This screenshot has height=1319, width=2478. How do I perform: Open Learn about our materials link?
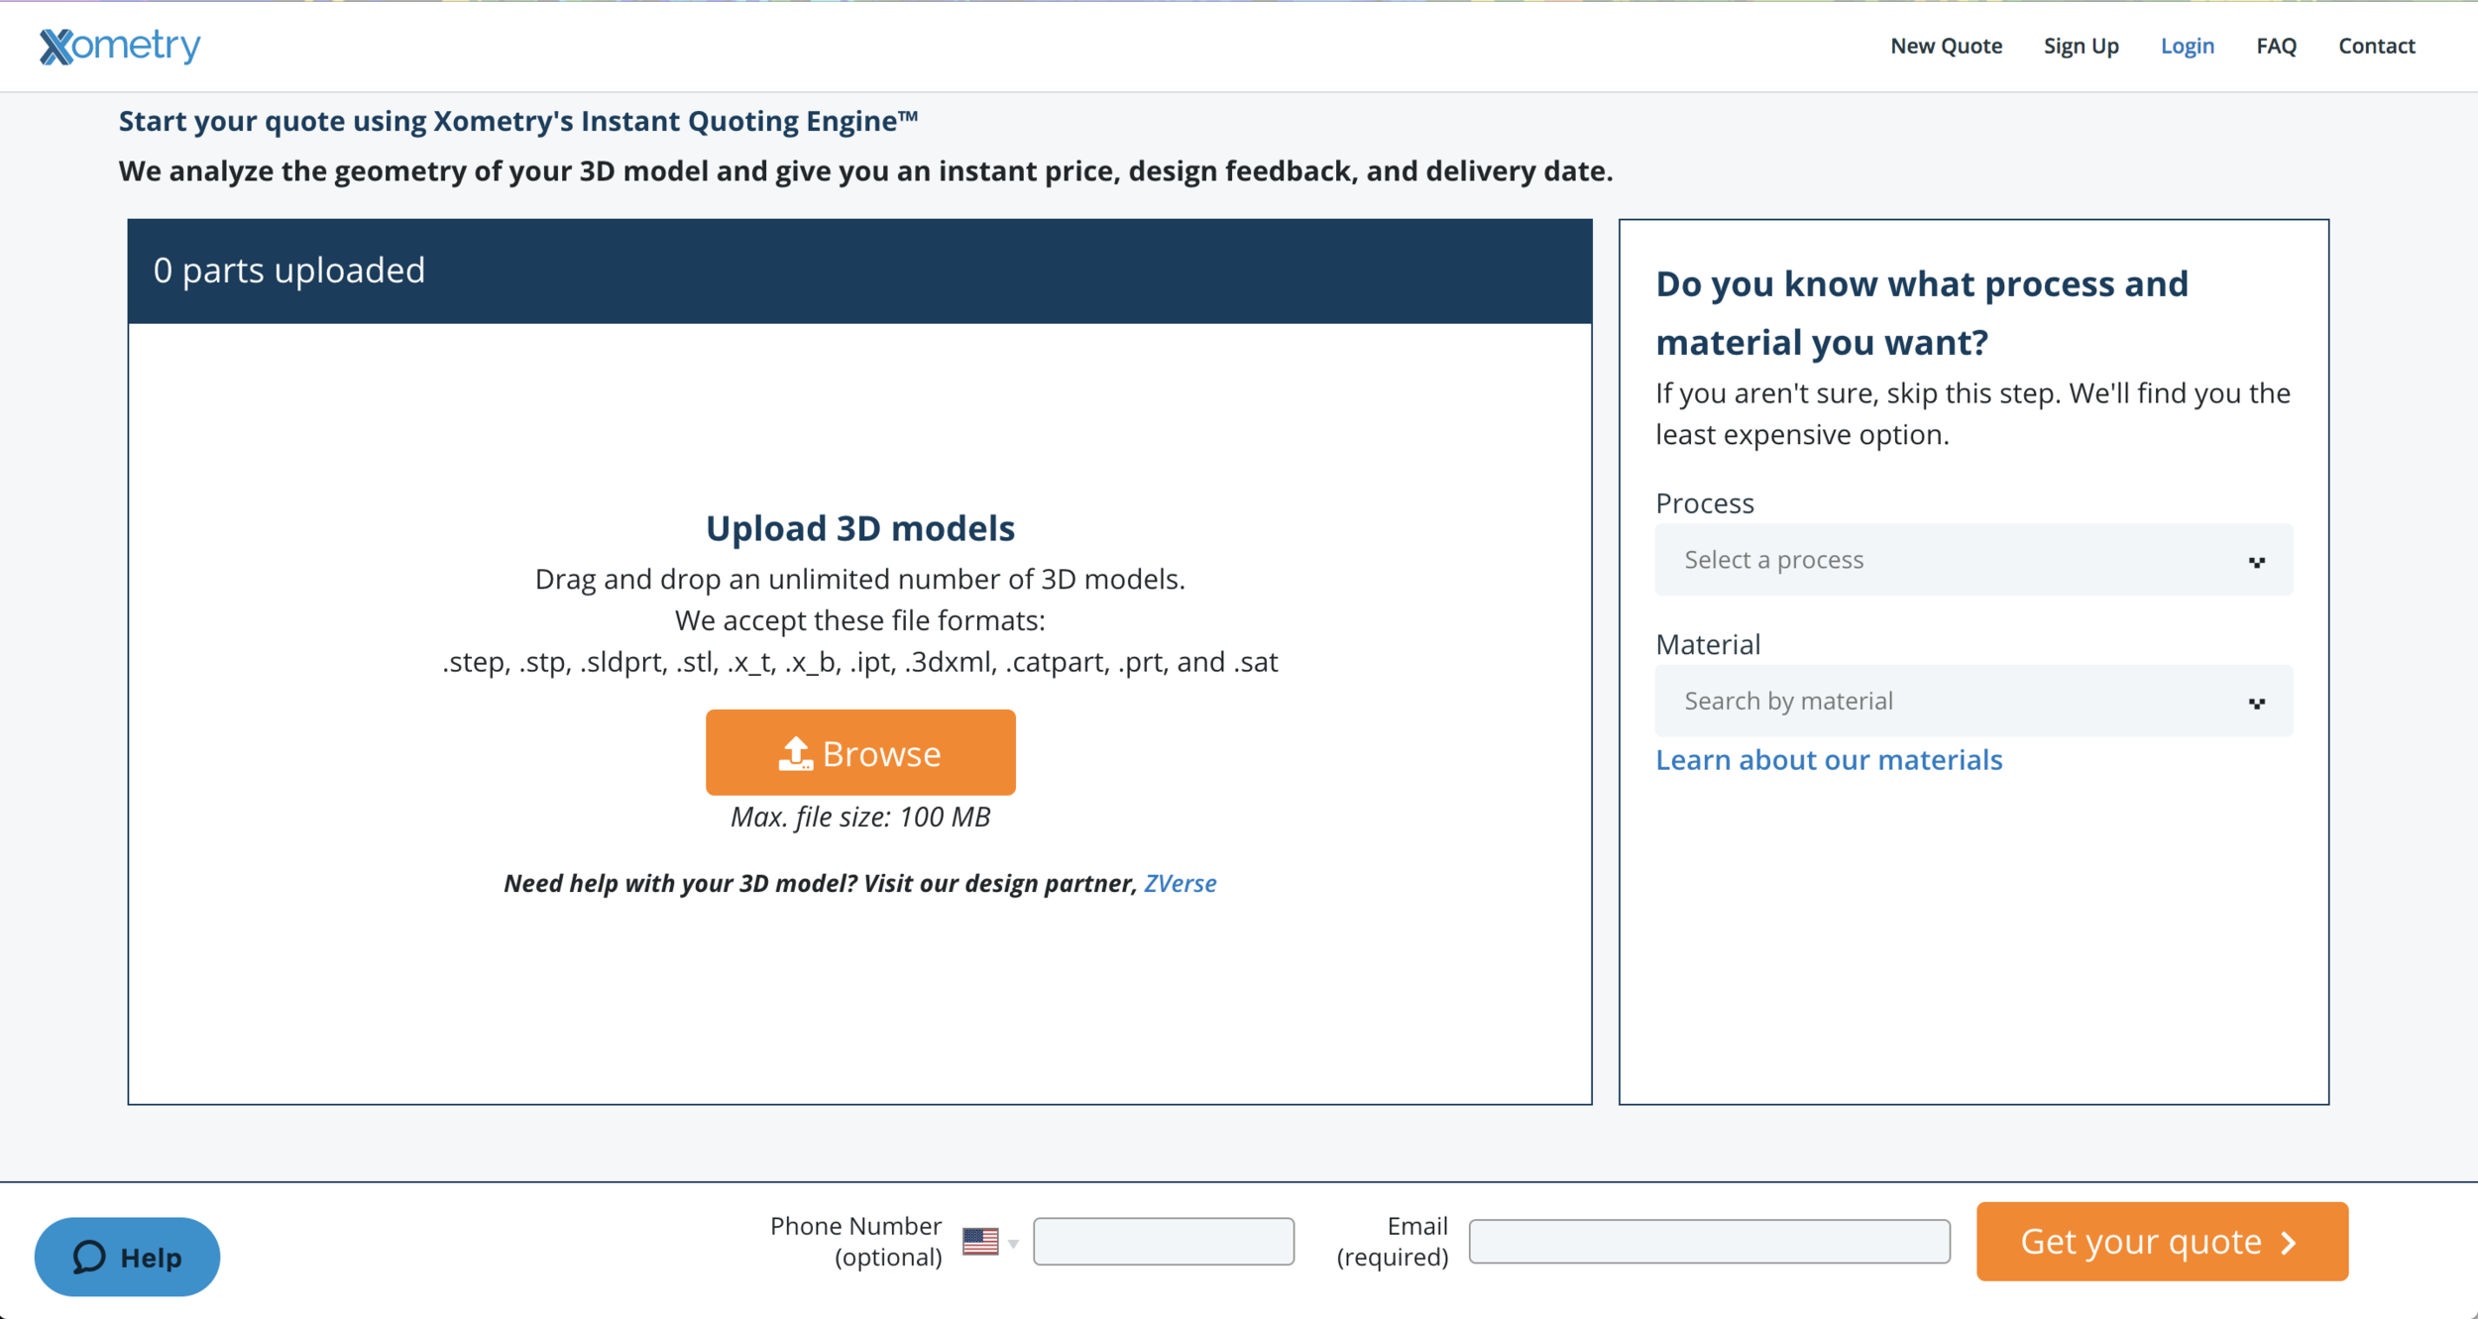[x=1829, y=760]
